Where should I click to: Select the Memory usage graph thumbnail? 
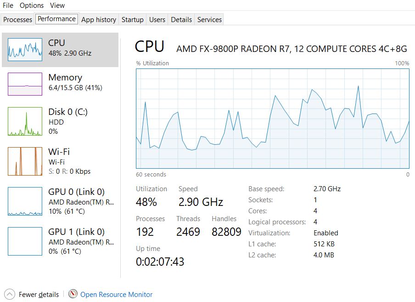(25, 84)
